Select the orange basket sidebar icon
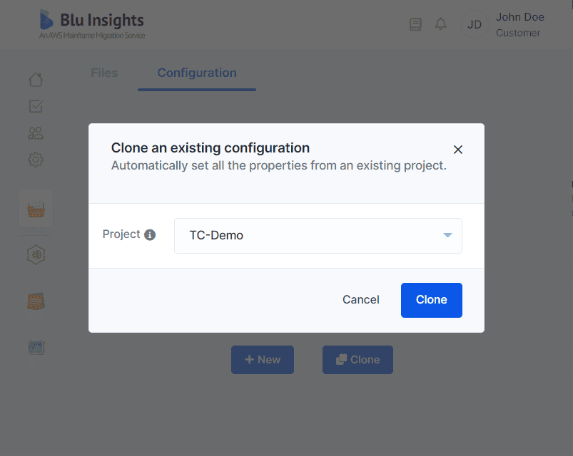Screen dimensions: 573x456 [x=36, y=210]
